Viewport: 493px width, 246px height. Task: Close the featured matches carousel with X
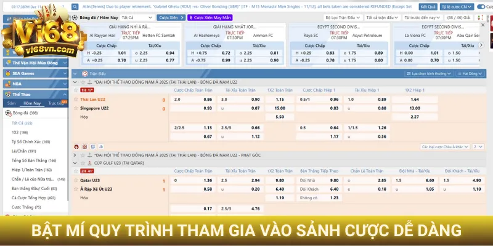pyautogui.click(x=483, y=25)
